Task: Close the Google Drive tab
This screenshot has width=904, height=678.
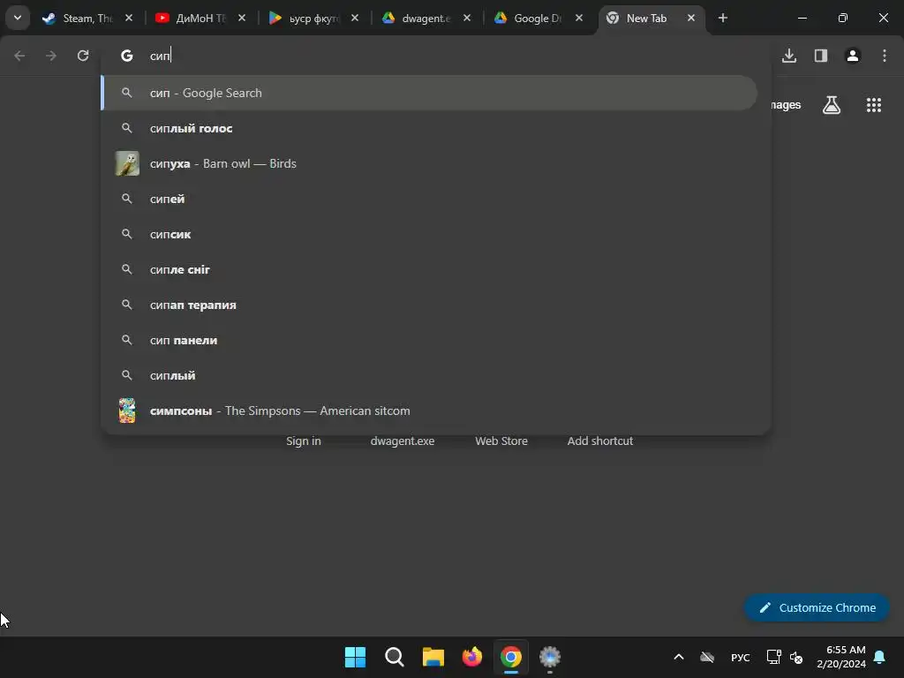Action: click(579, 18)
